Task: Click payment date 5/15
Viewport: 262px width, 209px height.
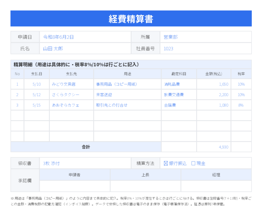Action: tap(37, 105)
